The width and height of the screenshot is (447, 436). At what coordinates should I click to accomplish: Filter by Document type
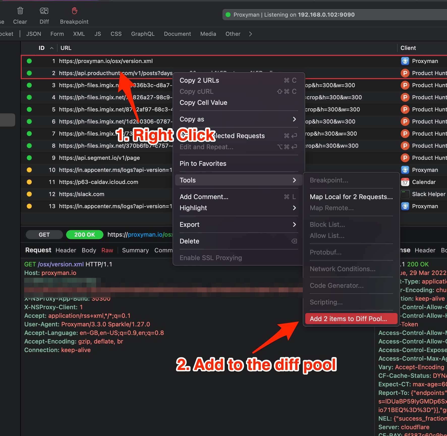[x=177, y=34]
